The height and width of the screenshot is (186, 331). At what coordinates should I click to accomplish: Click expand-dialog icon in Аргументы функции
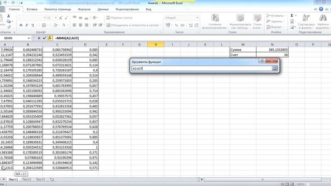[275, 68]
